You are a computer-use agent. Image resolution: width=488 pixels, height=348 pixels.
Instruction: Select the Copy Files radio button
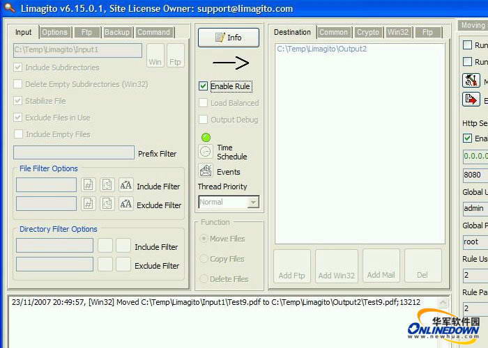coord(204,259)
